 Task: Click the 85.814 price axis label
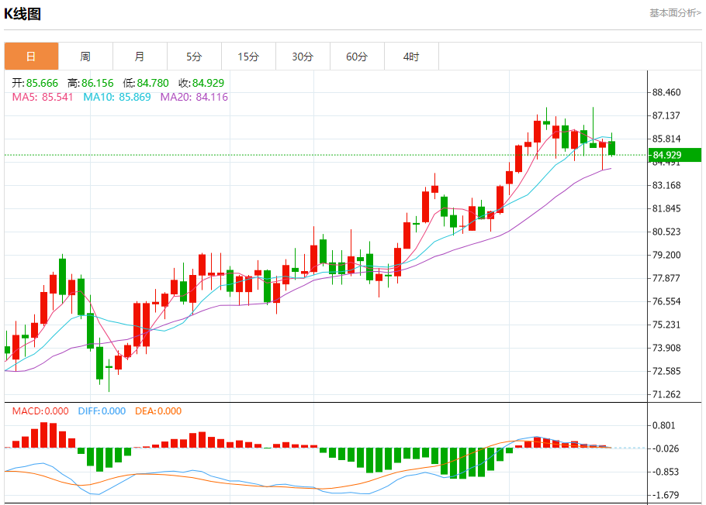pyautogui.click(x=666, y=139)
